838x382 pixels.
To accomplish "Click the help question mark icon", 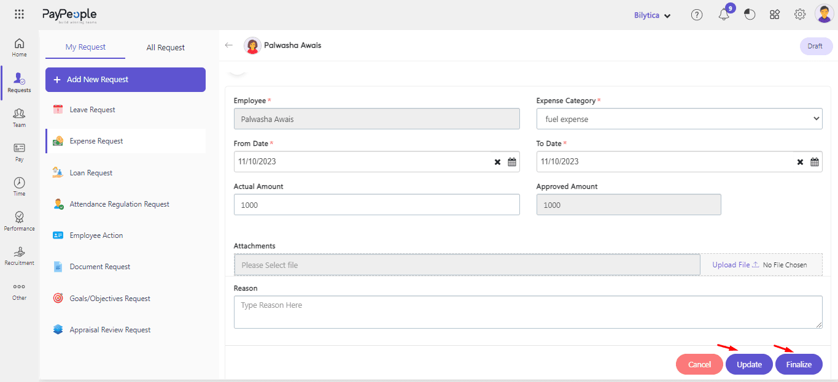I will coord(697,15).
